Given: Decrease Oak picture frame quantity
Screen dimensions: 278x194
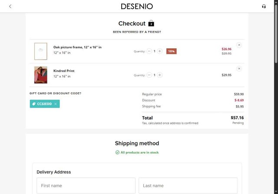Looking at the screenshot, I should [x=149, y=51].
